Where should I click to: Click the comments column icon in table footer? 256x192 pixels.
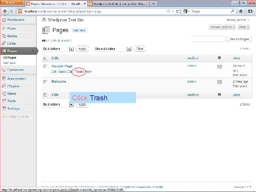click(220, 94)
